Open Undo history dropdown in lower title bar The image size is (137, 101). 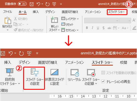click(15, 53)
